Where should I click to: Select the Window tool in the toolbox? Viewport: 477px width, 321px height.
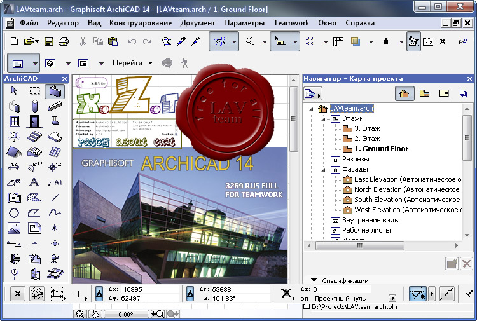14,121
